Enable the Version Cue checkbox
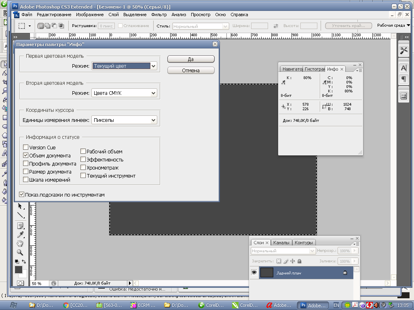 point(26,148)
